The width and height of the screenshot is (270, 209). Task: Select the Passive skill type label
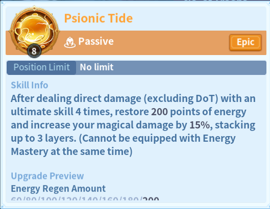[96, 41]
